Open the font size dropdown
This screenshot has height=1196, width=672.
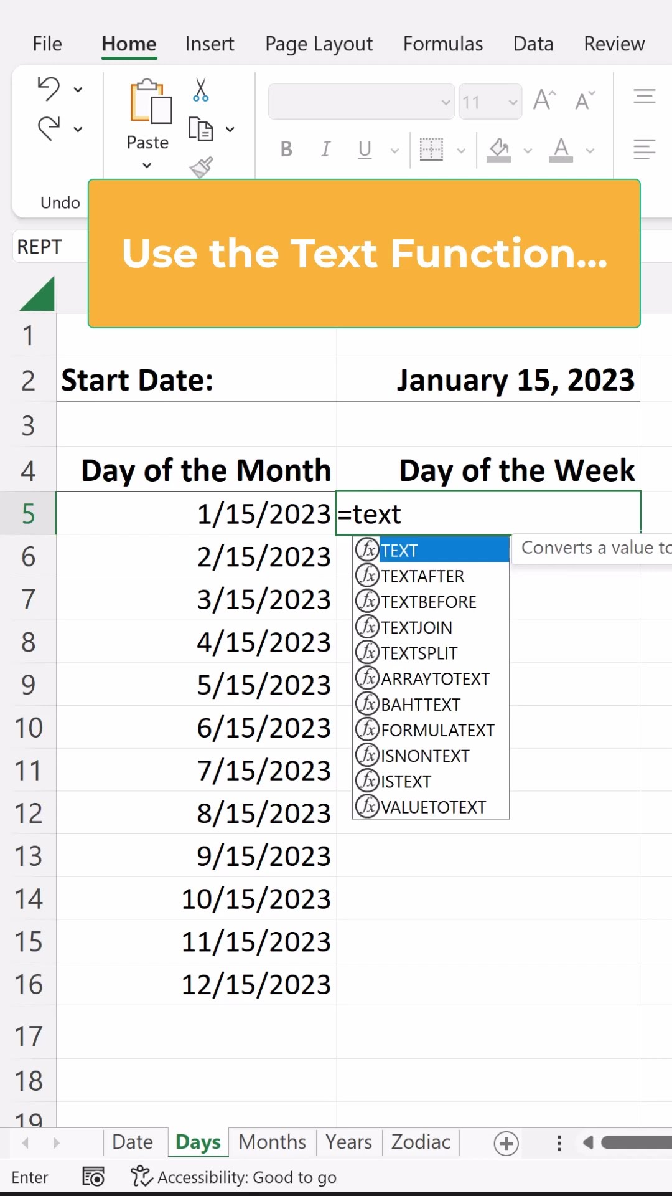tap(513, 102)
